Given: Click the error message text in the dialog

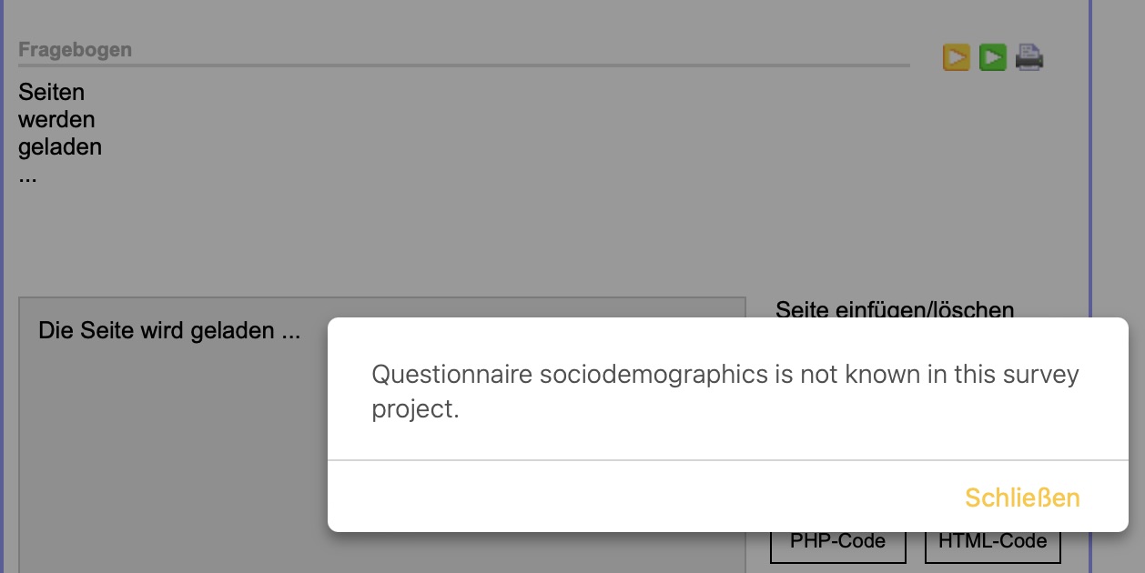Looking at the screenshot, I should (725, 392).
